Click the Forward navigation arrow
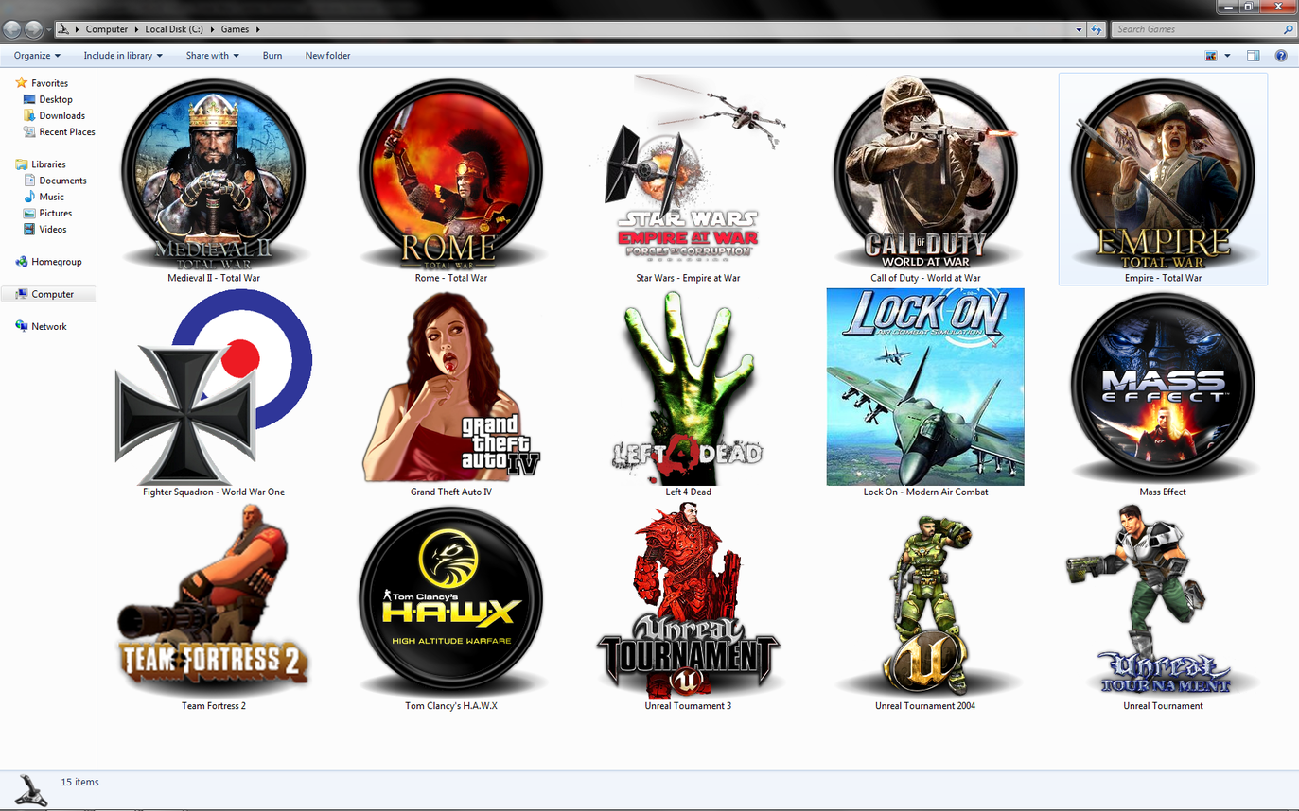1299x811 pixels. pos(34,29)
